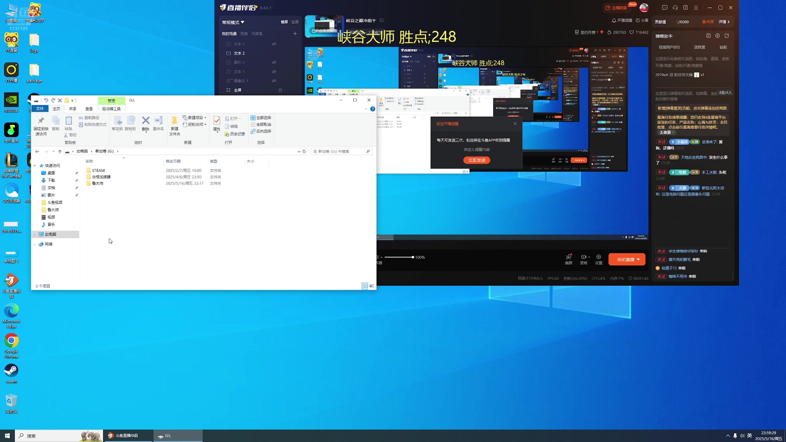Select 活跃度 tab in 弹幕助手
This screenshot has width=786, height=442.
pos(699,47)
